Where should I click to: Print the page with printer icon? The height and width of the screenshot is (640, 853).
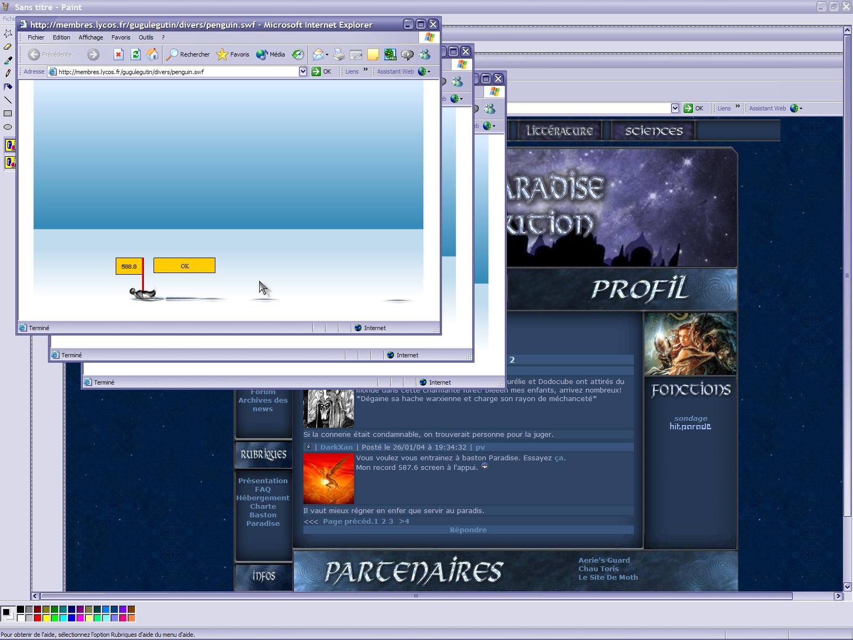(x=339, y=54)
